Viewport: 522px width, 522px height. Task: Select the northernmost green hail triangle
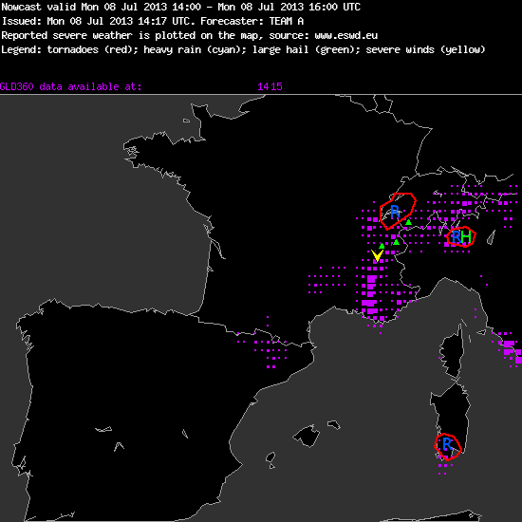(x=408, y=222)
